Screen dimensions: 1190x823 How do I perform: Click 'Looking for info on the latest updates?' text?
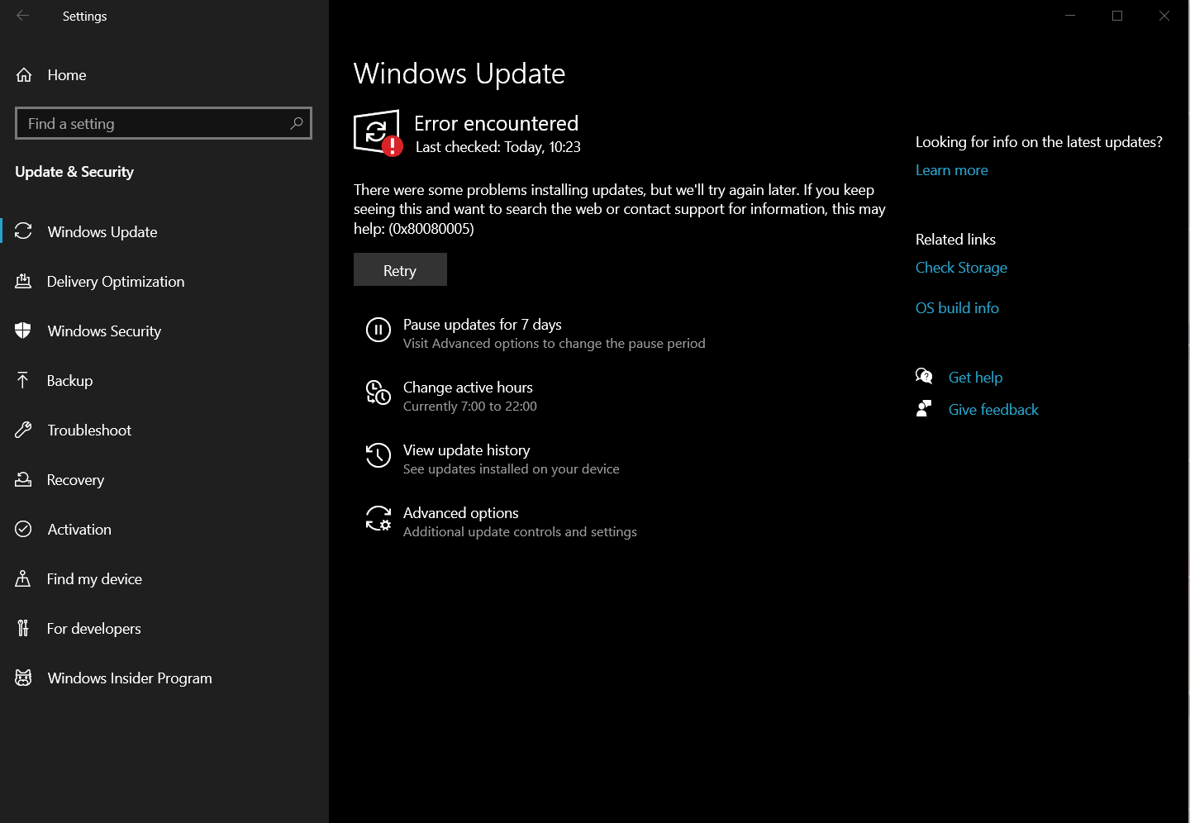tap(1039, 142)
